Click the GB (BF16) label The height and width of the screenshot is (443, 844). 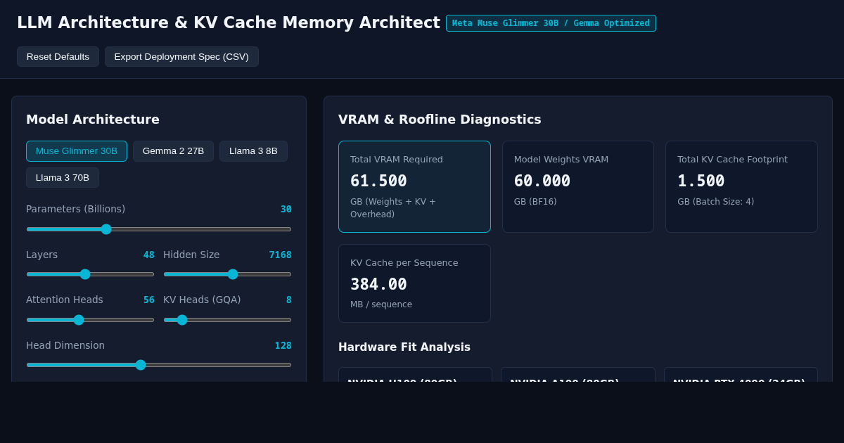(535, 202)
